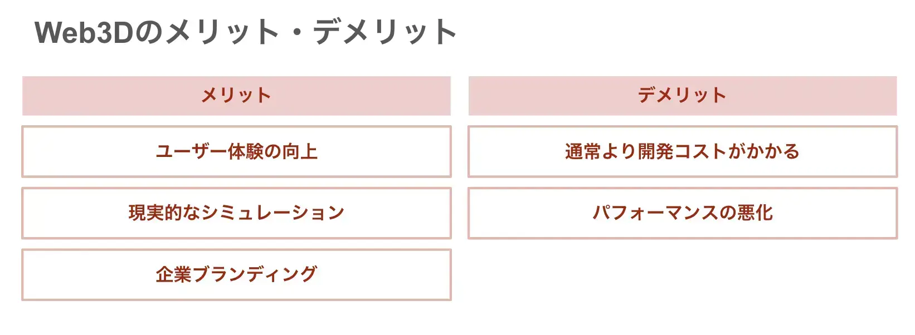
Task: Click the word 向上 in the first merit box
Action: pos(300,151)
